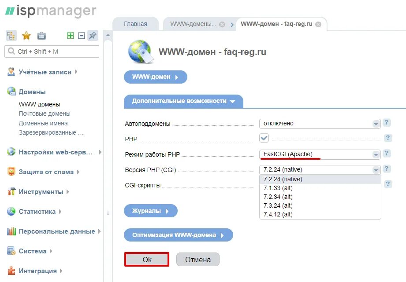Click the ispmanager logo
Image resolution: width=406 pixels, height=282 pixels.
pyautogui.click(x=51, y=11)
